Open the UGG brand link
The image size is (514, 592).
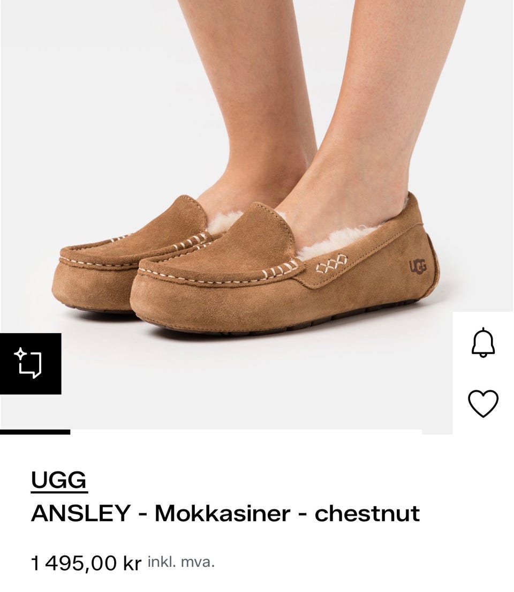59,481
